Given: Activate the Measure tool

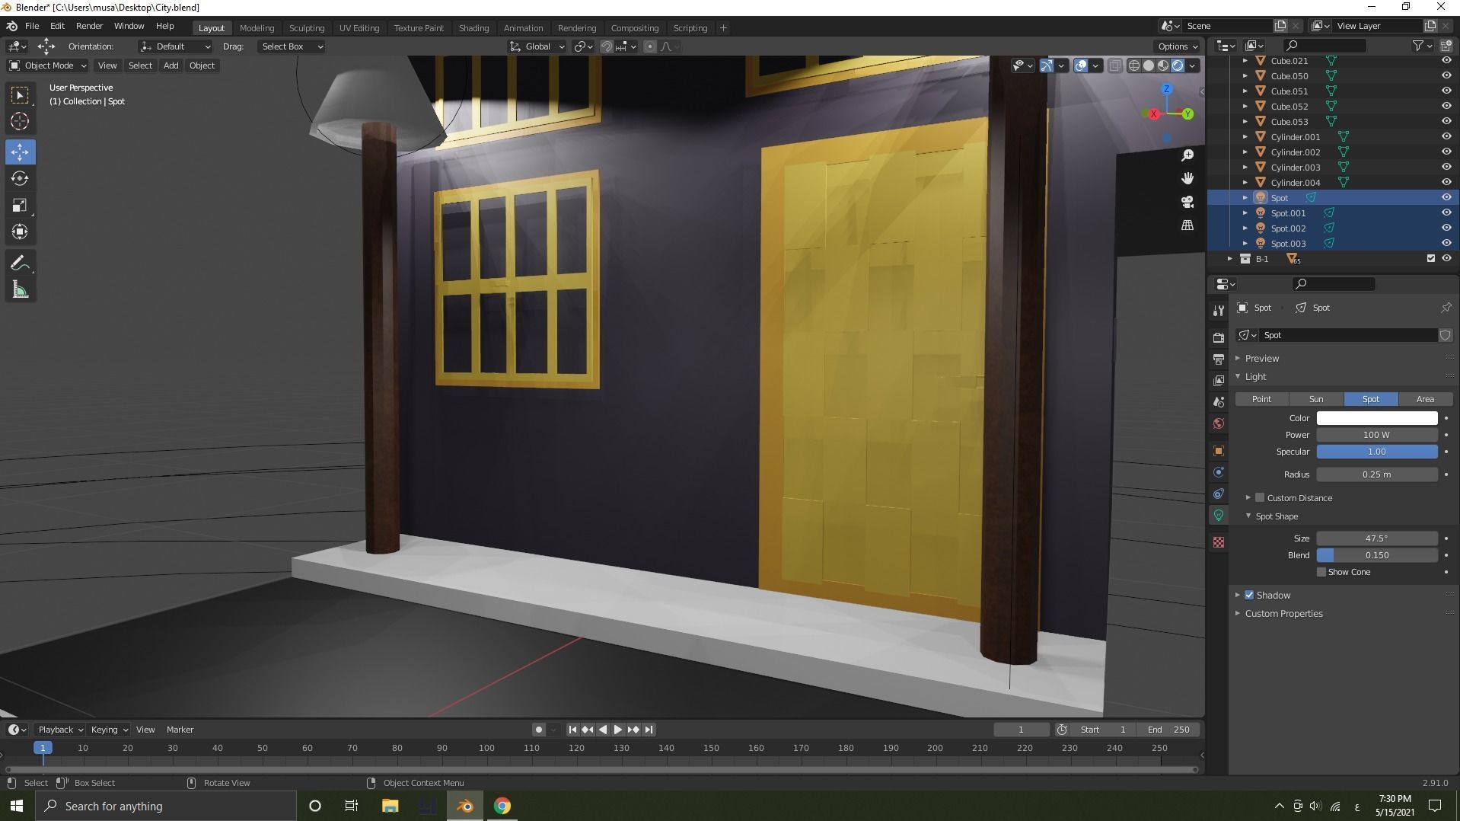Looking at the screenshot, I should pos(20,289).
